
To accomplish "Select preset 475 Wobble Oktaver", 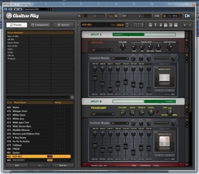I will click(x=38, y=130).
